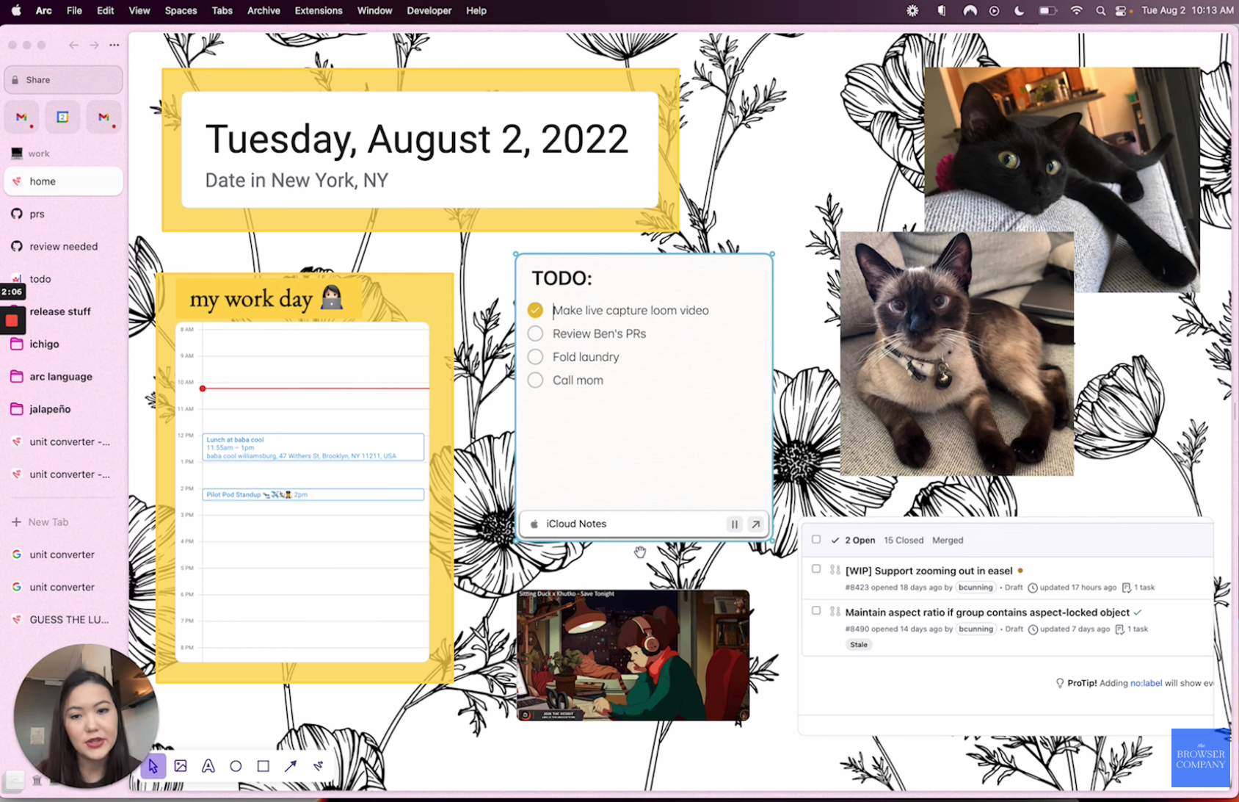The height and width of the screenshot is (802, 1239).
Task: Click the Share button in sidebar
Action: [x=63, y=80]
